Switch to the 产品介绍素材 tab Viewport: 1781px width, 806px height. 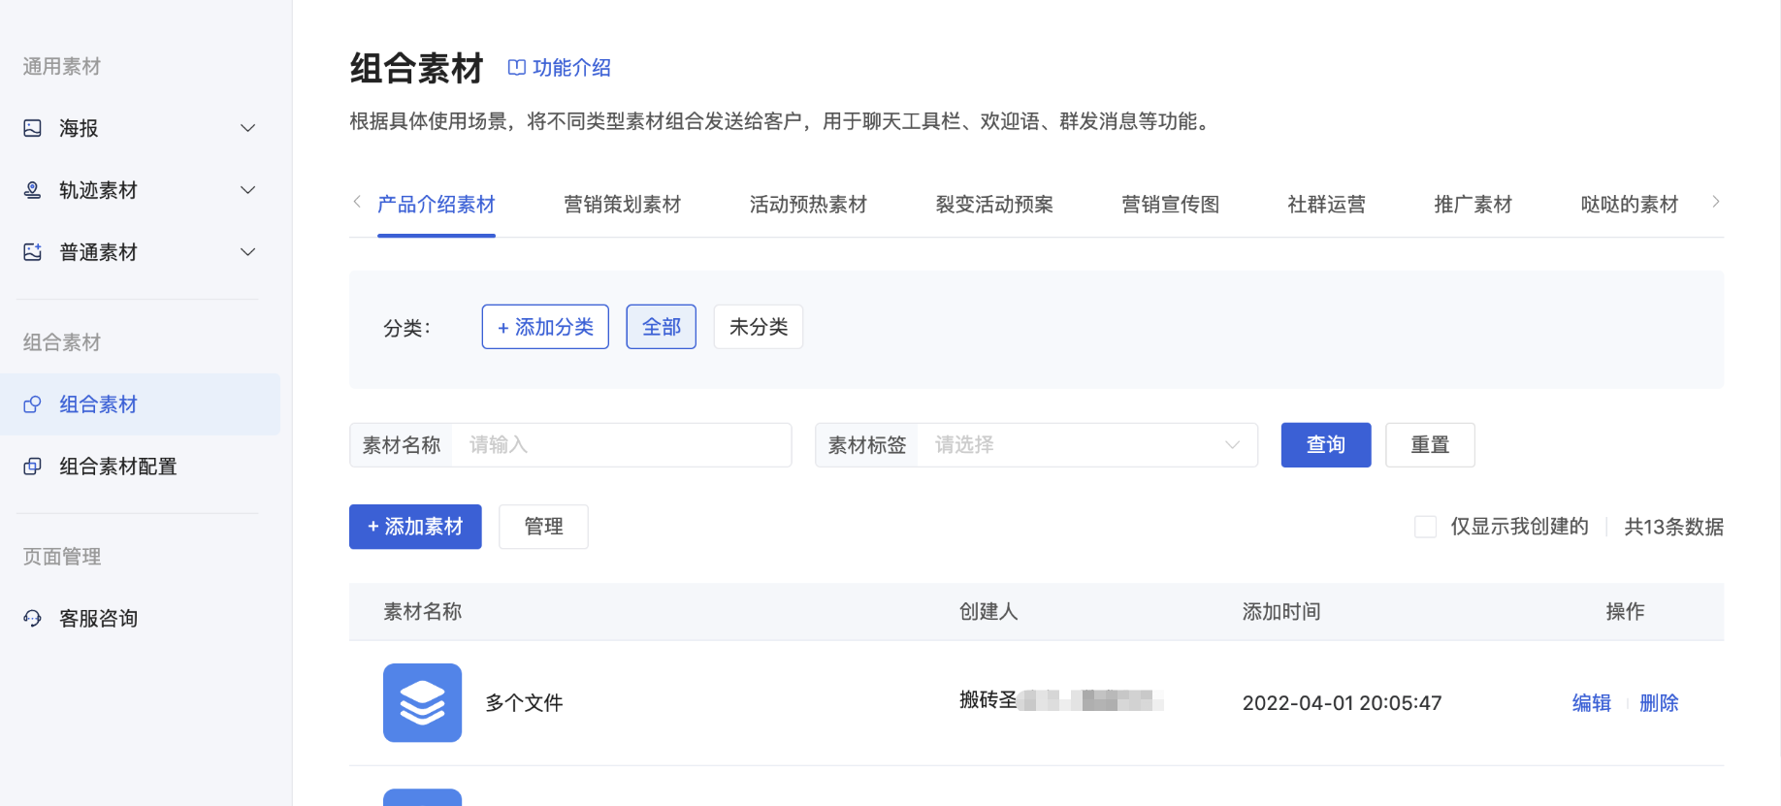tap(437, 205)
